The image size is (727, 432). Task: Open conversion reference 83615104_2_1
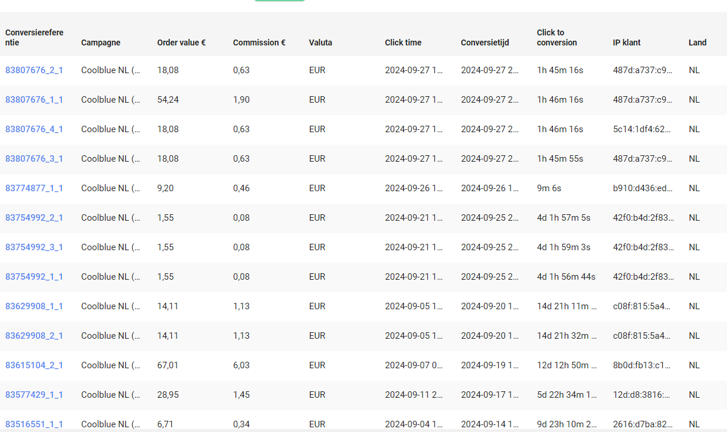coord(34,365)
